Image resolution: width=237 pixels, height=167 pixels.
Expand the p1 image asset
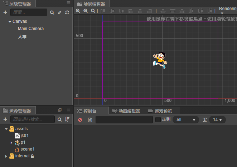point(11,143)
